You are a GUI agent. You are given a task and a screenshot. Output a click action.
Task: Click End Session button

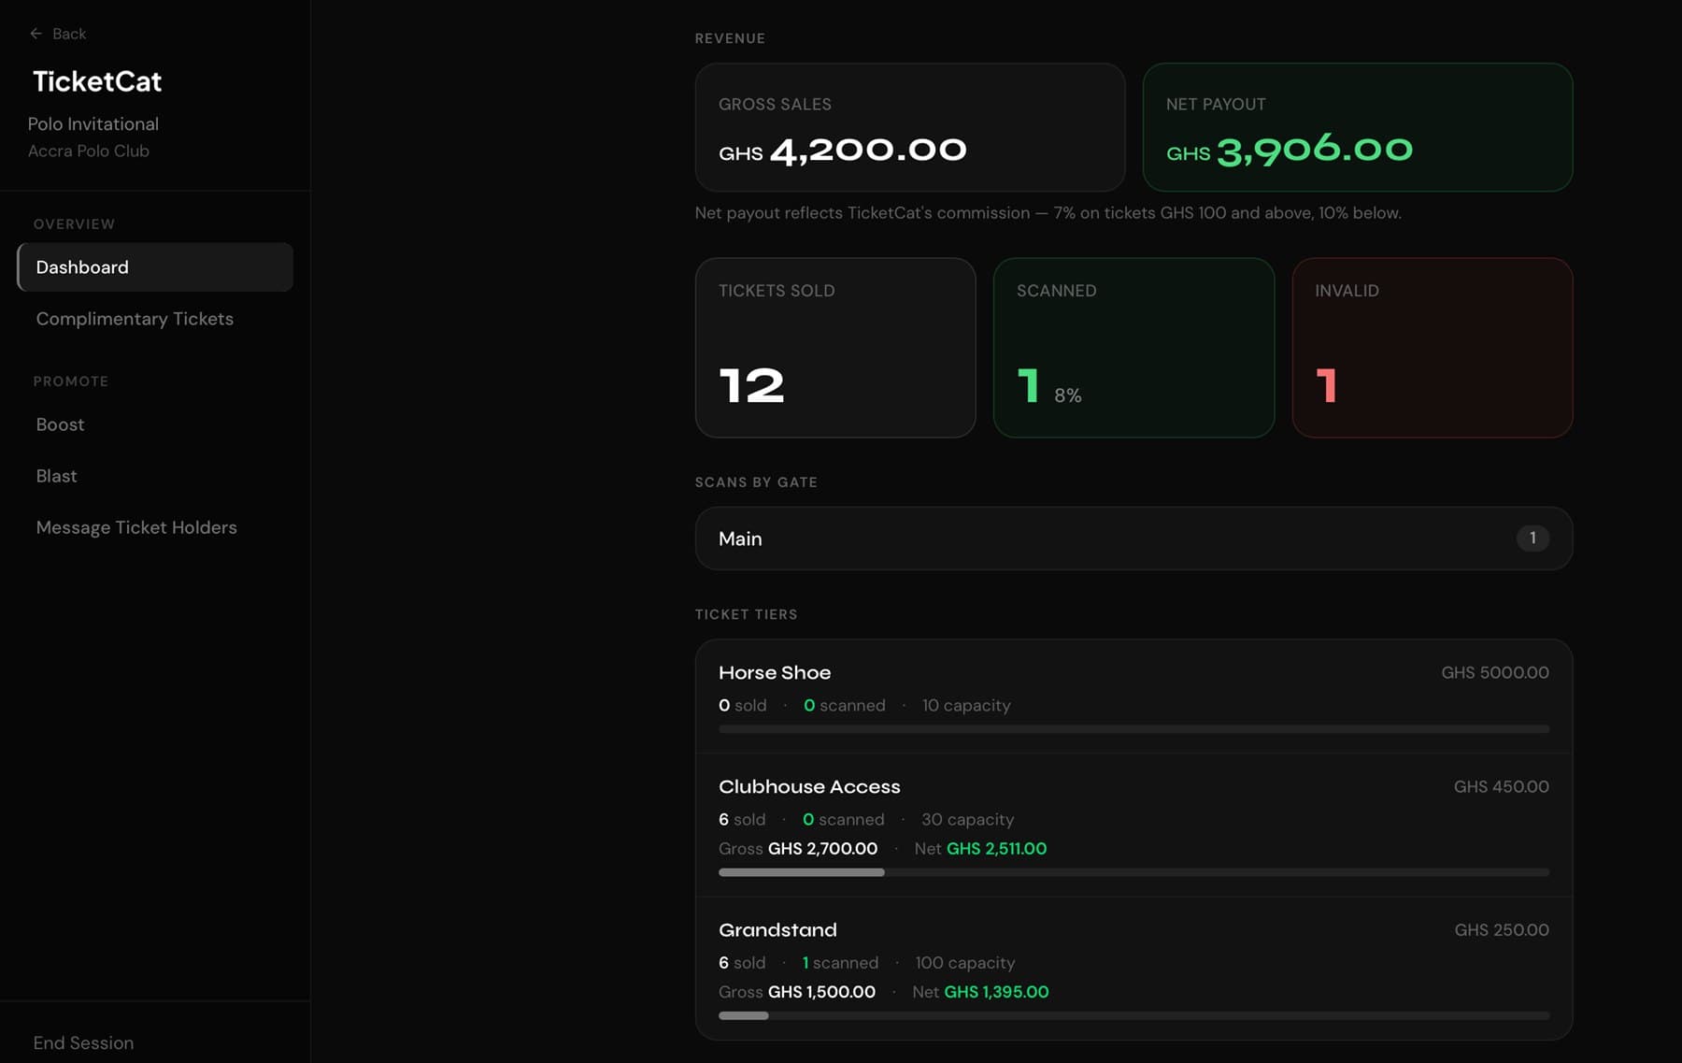(x=83, y=1042)
